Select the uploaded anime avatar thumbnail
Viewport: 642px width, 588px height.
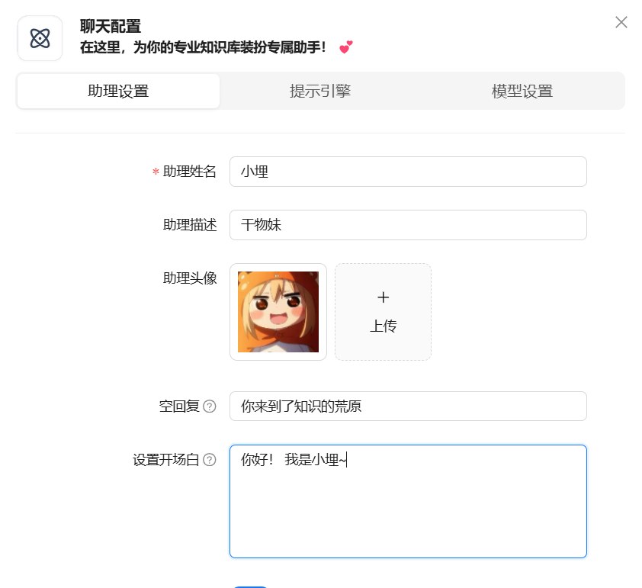pos(278,312)
